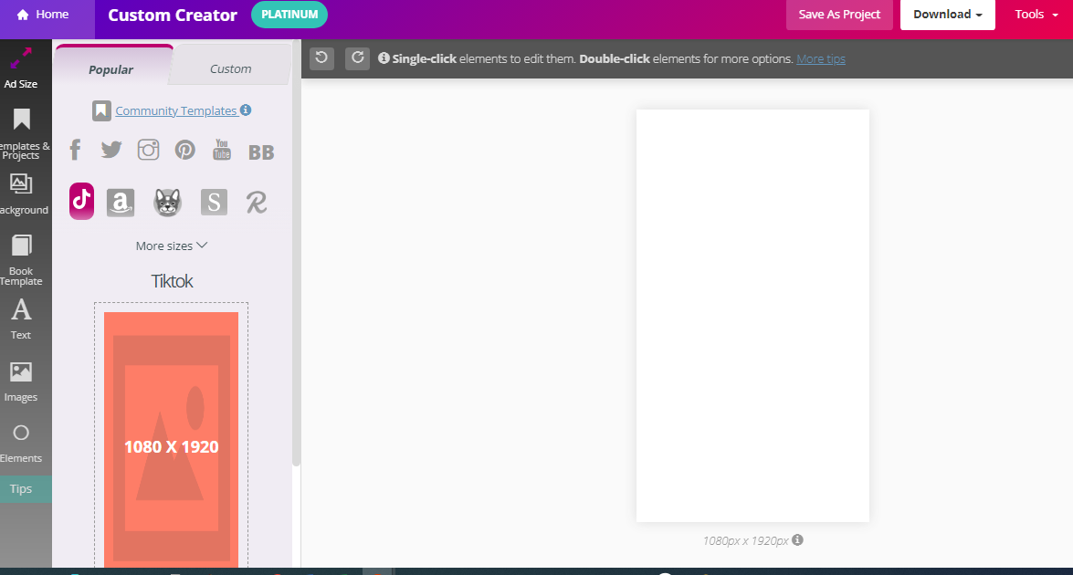1073x575 pixels.
Task: Choose the Twitter bird icon
Action: click(x=111, y=150)
